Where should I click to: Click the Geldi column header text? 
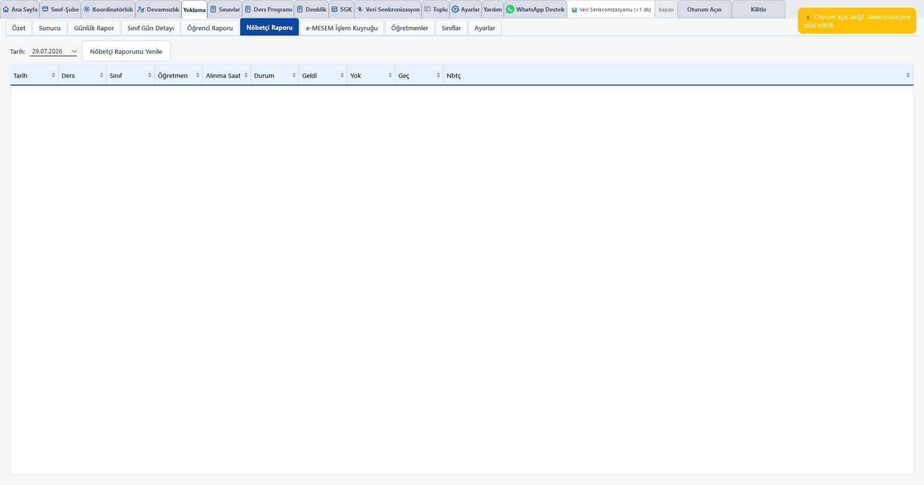click(x=309, y=75)
